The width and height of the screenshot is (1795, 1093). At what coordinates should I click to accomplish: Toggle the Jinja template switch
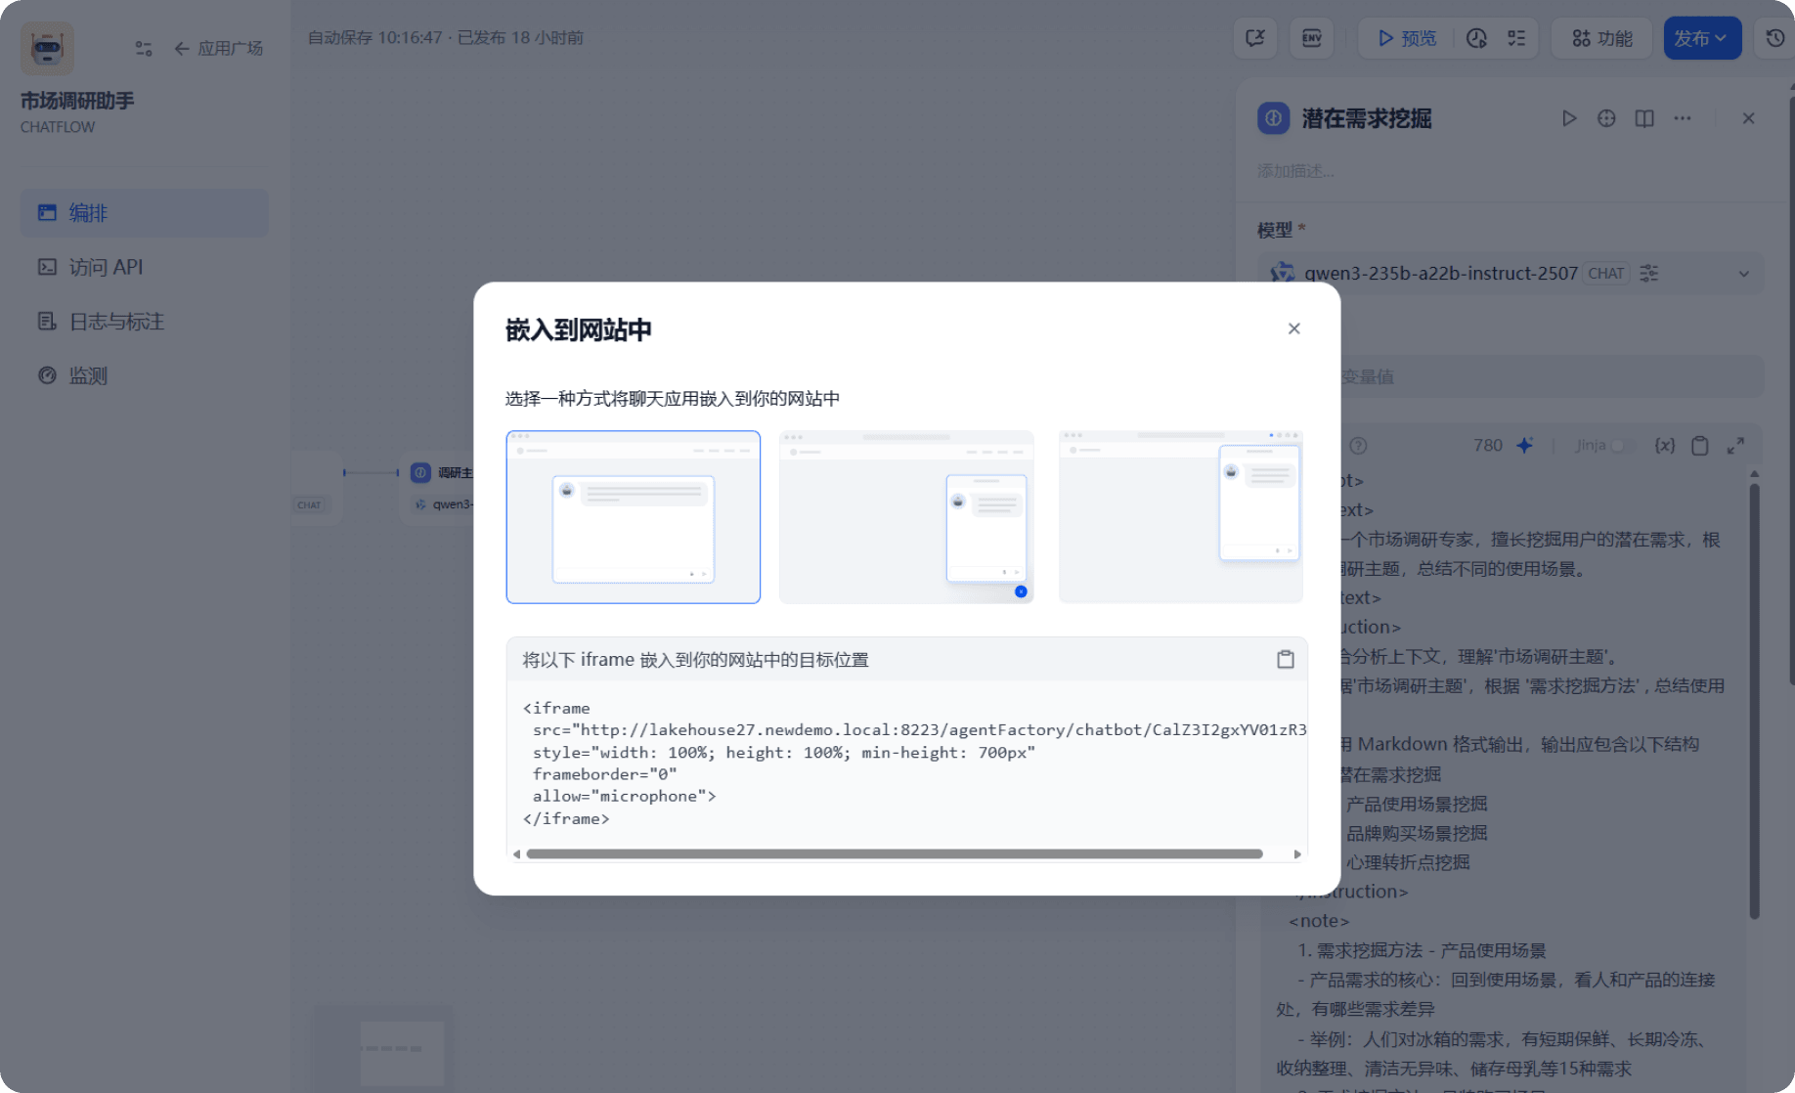tap(1620, 446)
